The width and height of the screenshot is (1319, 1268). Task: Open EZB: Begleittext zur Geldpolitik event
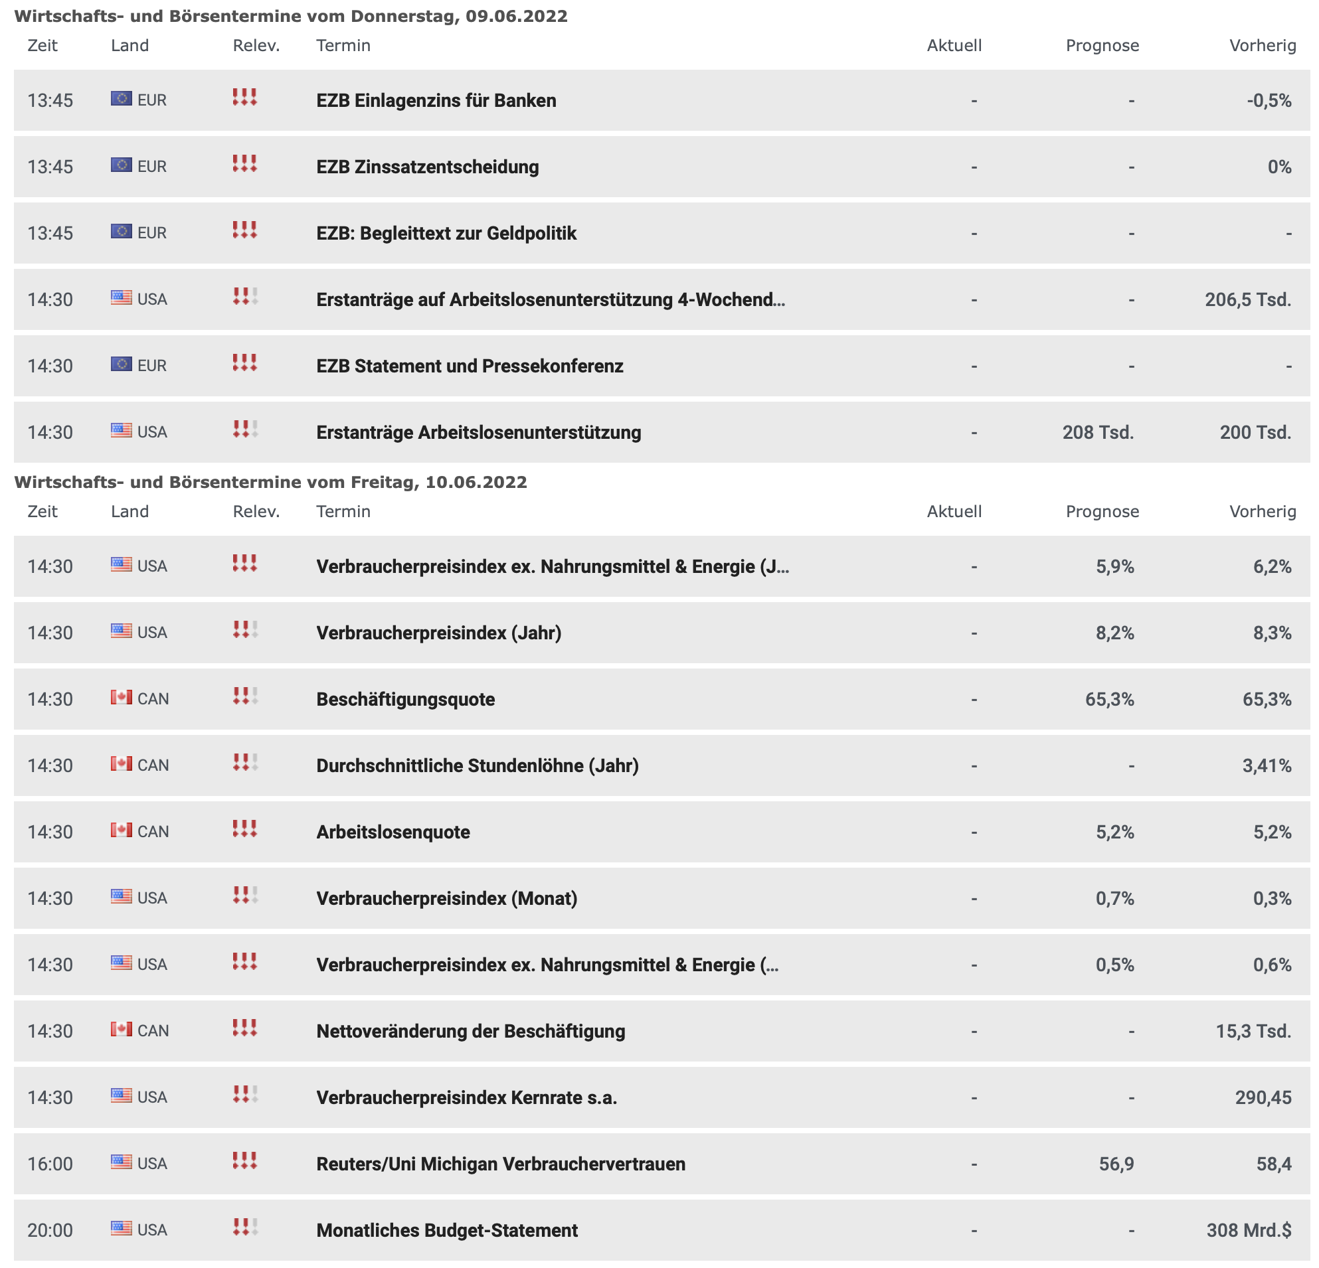coord(446,234)
